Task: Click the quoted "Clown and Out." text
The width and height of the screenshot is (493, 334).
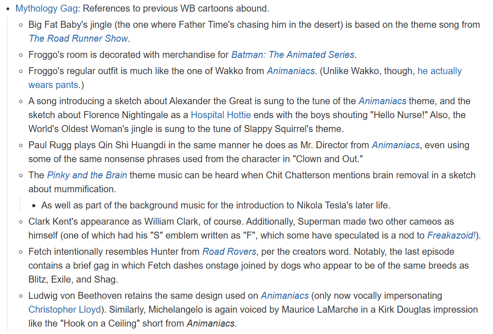Action: point(327,159)
